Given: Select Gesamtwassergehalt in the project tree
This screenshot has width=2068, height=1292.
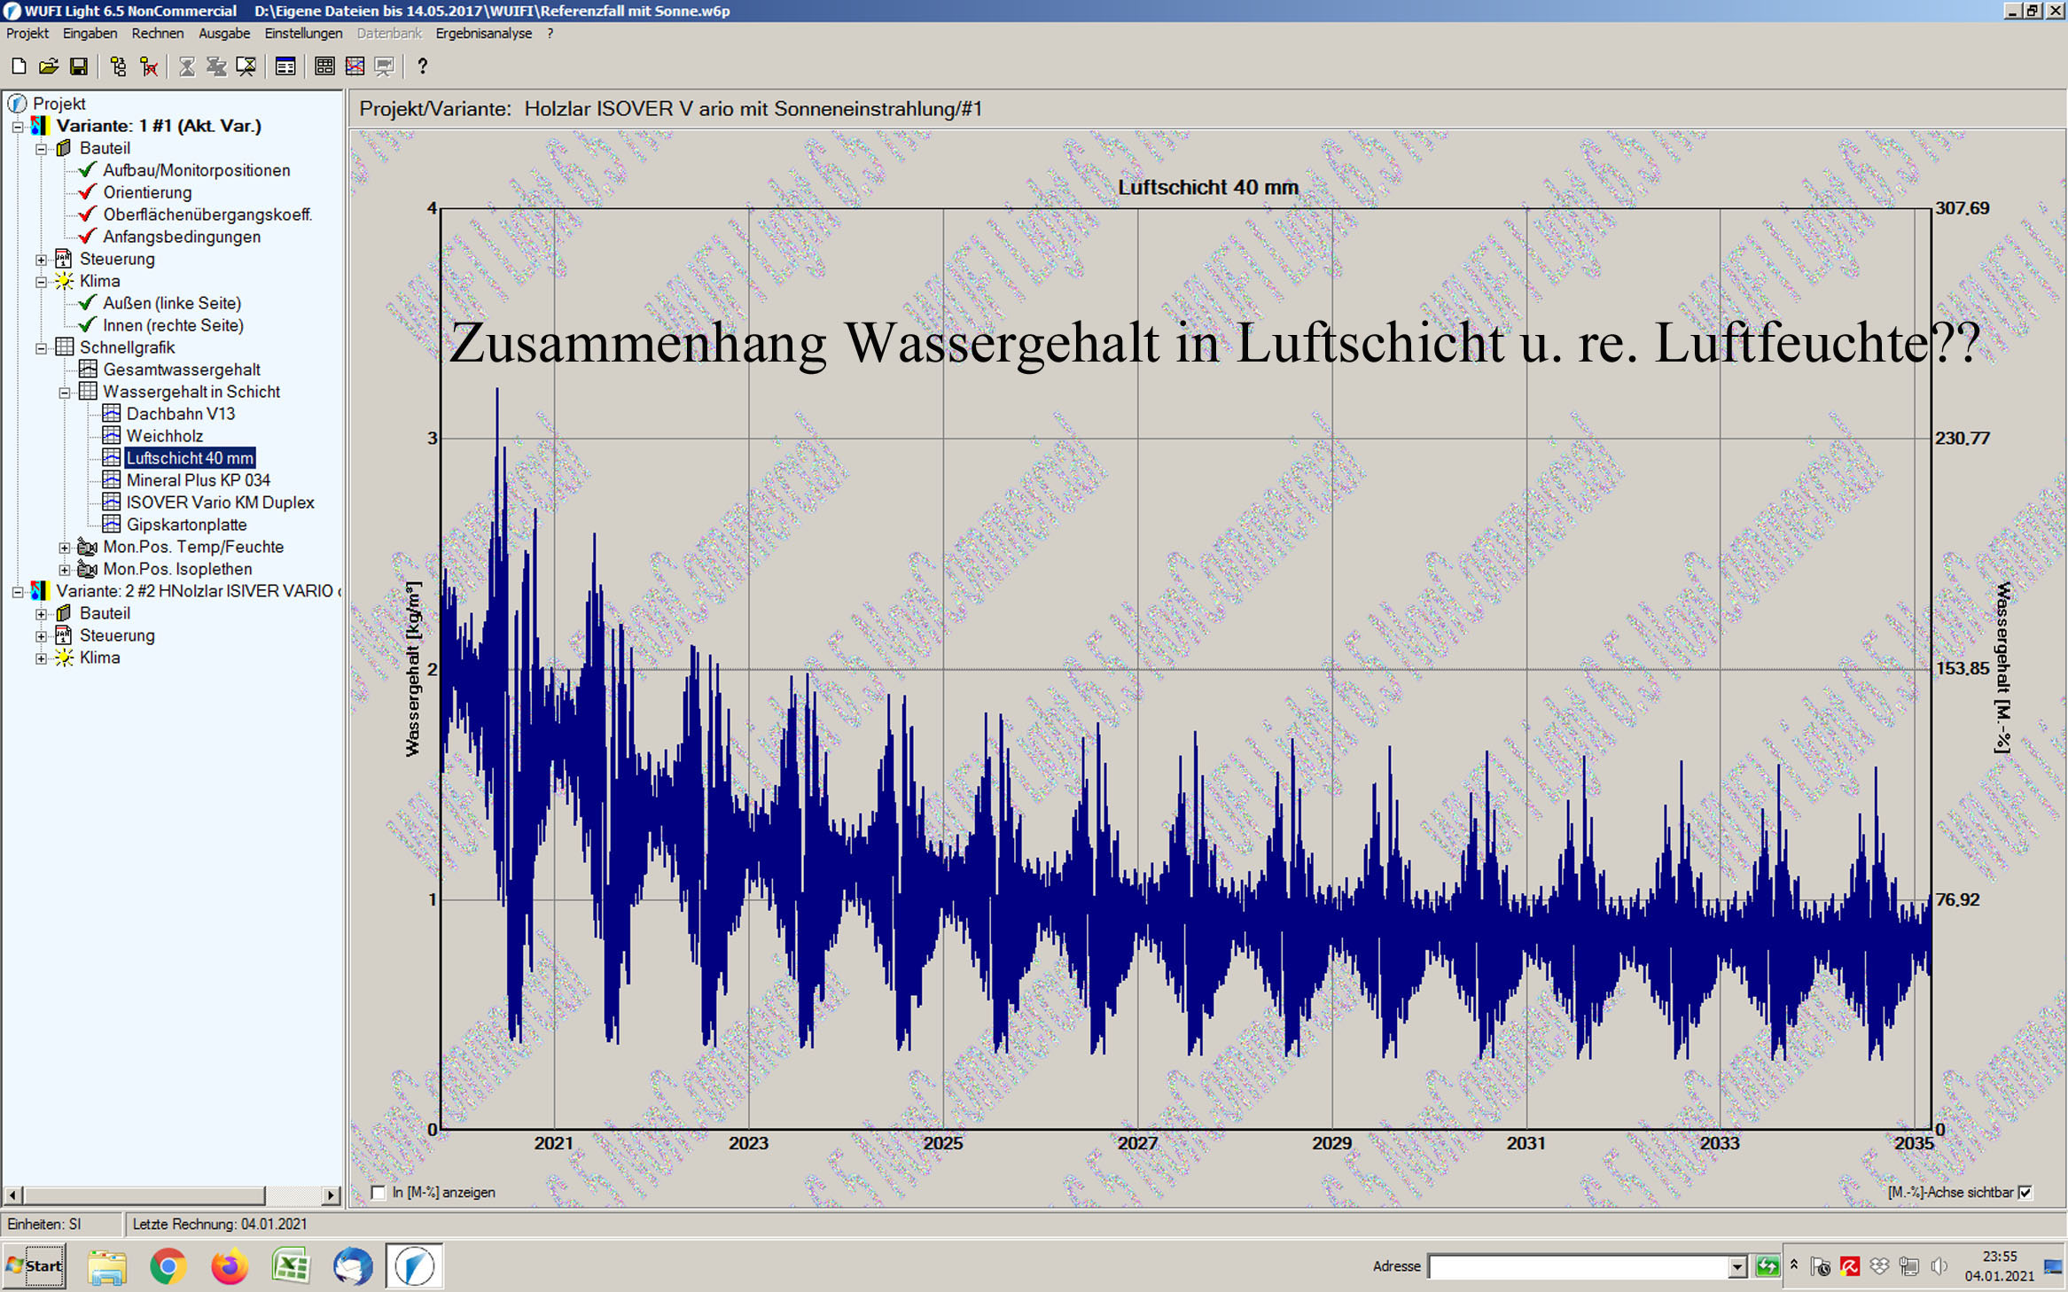Looking at the screenshot, I should coord(182,370).
